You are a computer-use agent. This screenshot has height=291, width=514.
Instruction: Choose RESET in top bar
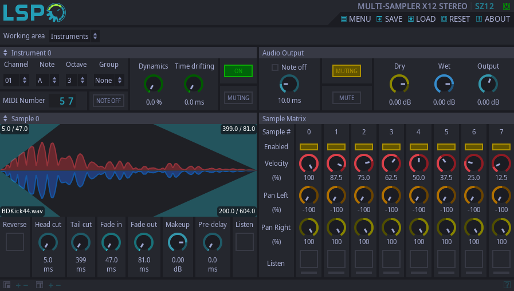pos(456,19)
